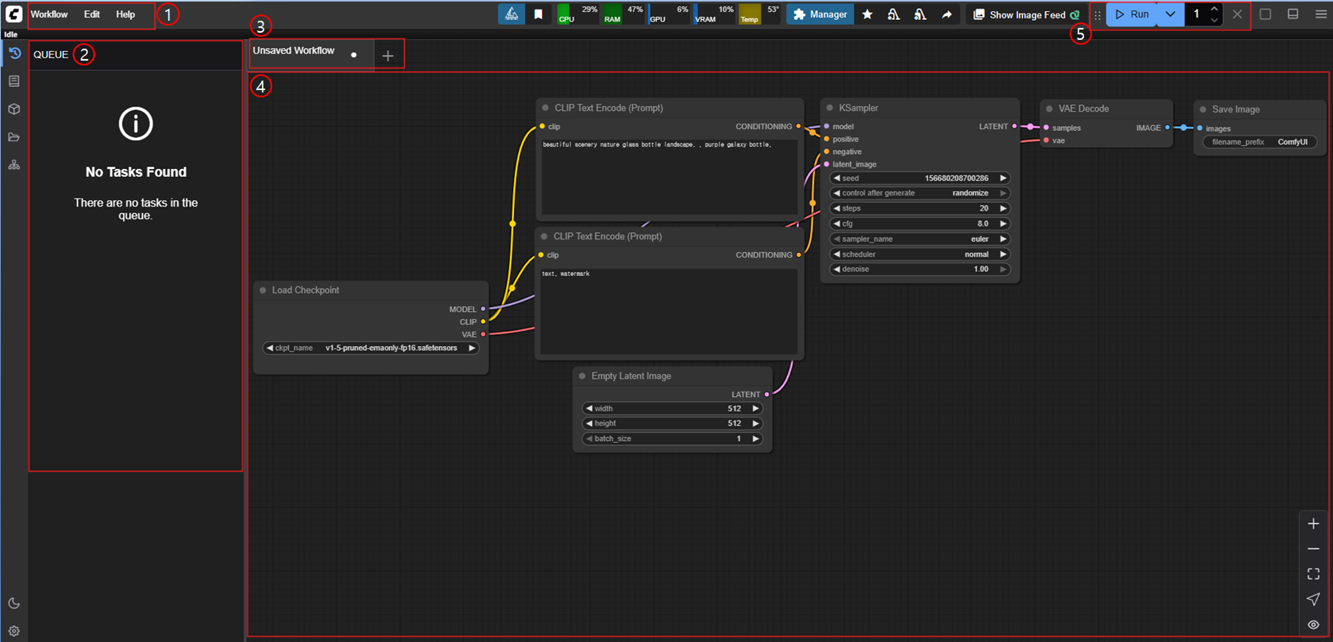Click the denoise 1.00 value slider
This screenshot has height=642, width=1333.
coord(920,269)
